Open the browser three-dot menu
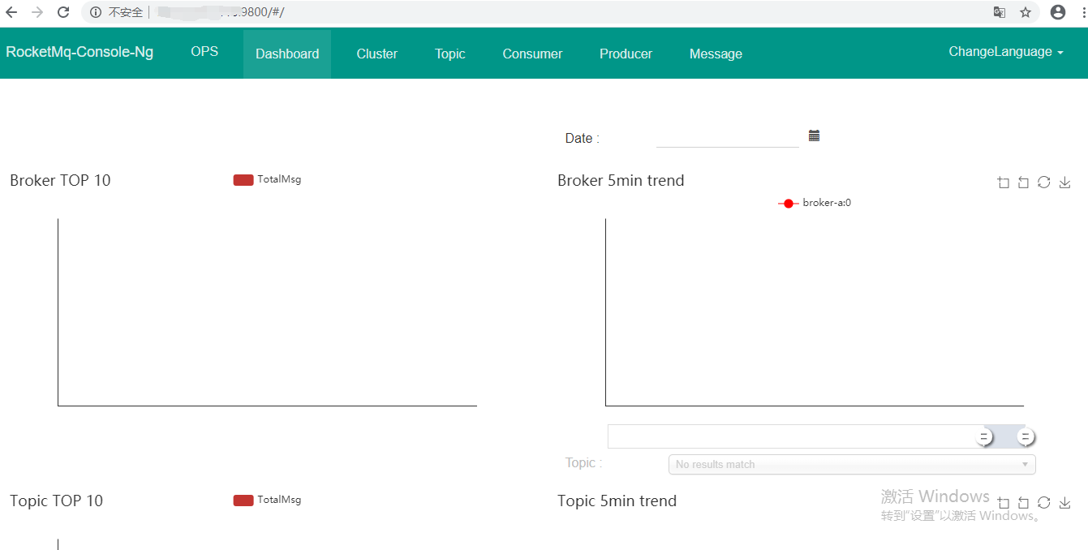1088x550 pixels. (1084, 12)
